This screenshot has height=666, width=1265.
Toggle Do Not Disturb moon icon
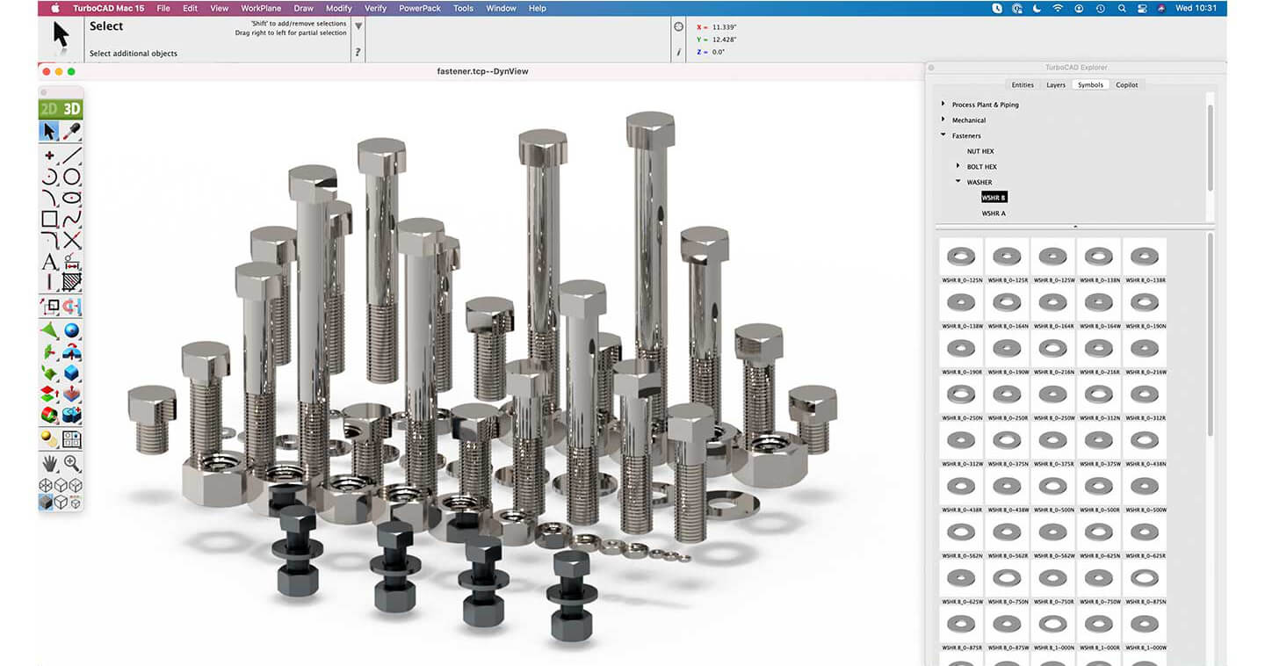point(1037,8)
